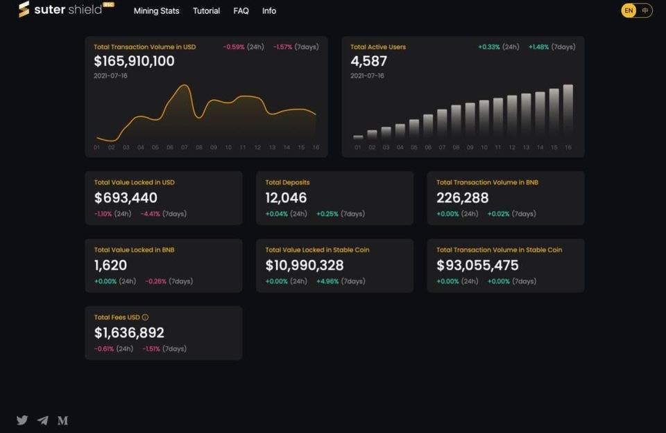Select the Total Deposits card
This screenshot has width=666, height=433.
click(x=334, y=198)
